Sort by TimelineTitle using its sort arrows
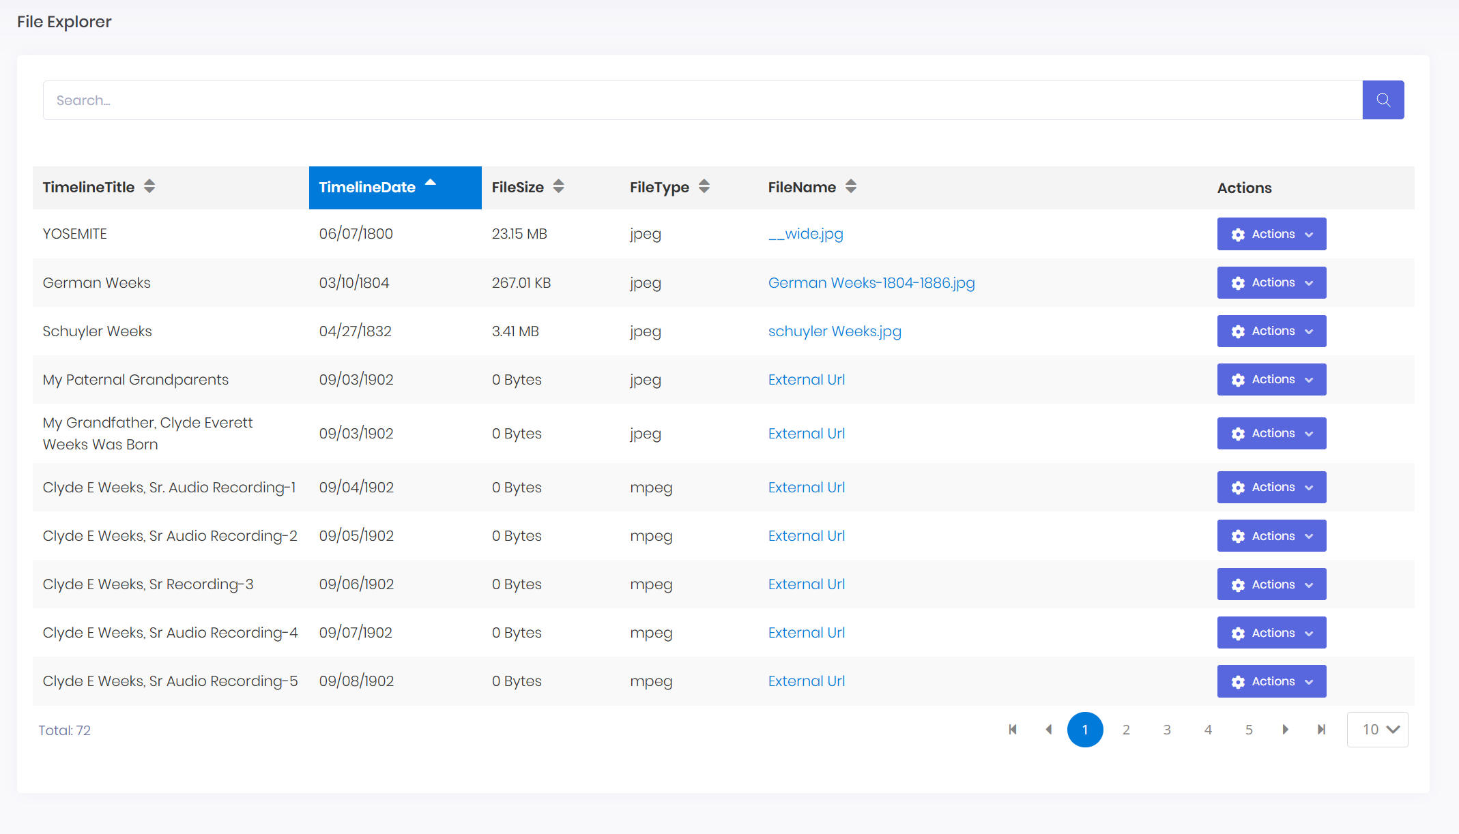1459x834 pixels. coord(149,186)
